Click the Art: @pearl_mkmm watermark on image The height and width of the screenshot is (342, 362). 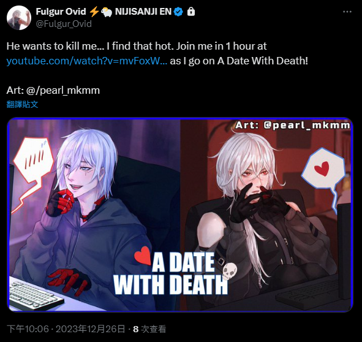tap(293, 126)
